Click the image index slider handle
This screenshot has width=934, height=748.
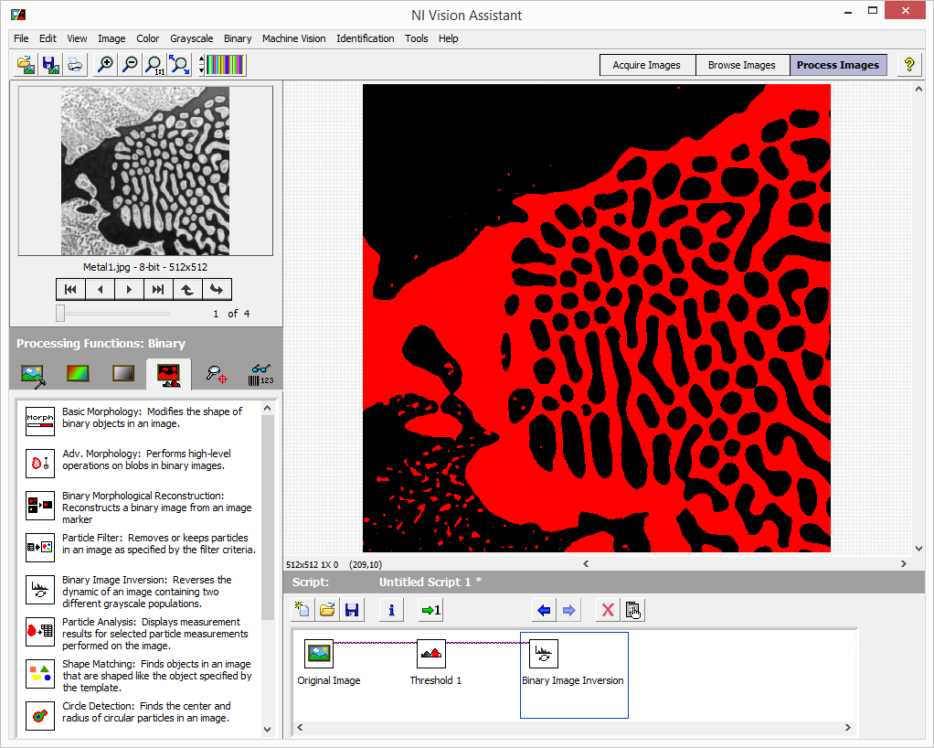[x=60, y=313]
